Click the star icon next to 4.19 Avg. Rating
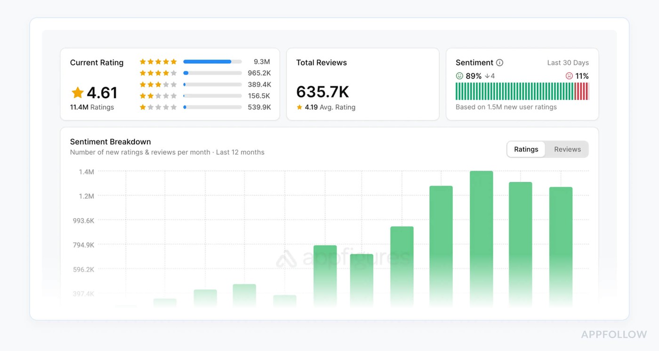This screenshot has height=351, width=659. click(300, 107)
